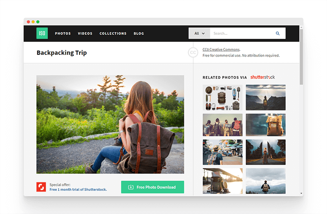Open the group of four backpackers thumbnail
Viewport: 327px width, 214px height.
222,125
